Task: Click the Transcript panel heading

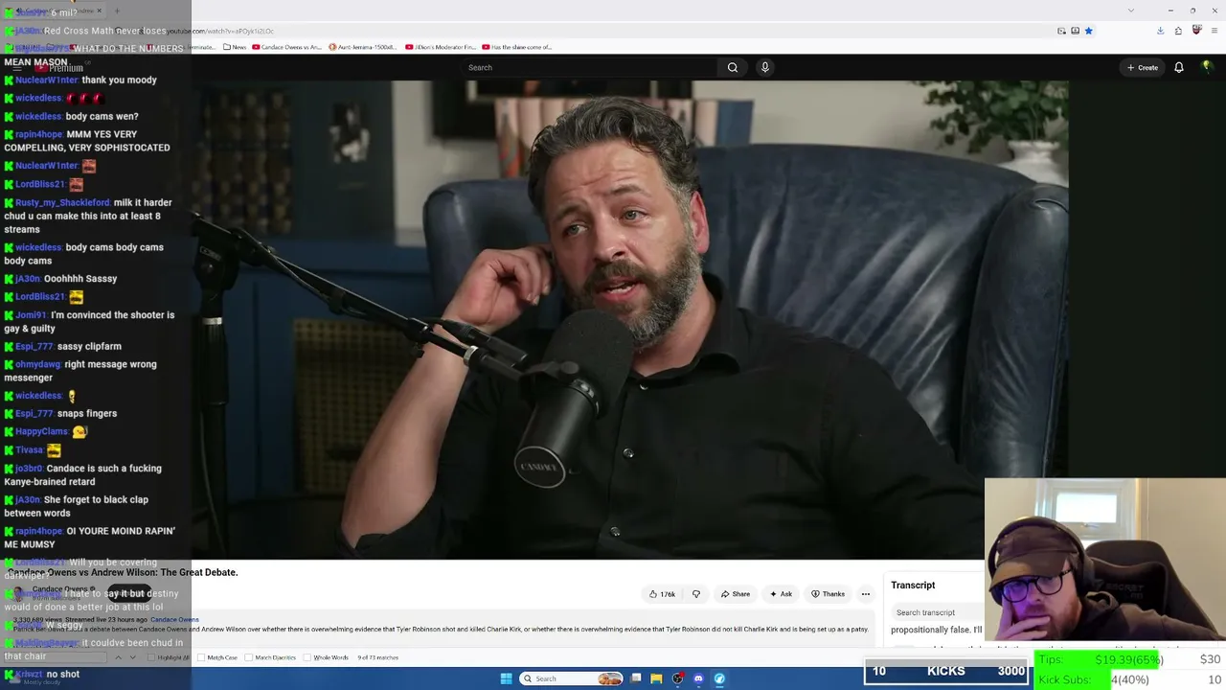Action: click(x=913, y=586)
